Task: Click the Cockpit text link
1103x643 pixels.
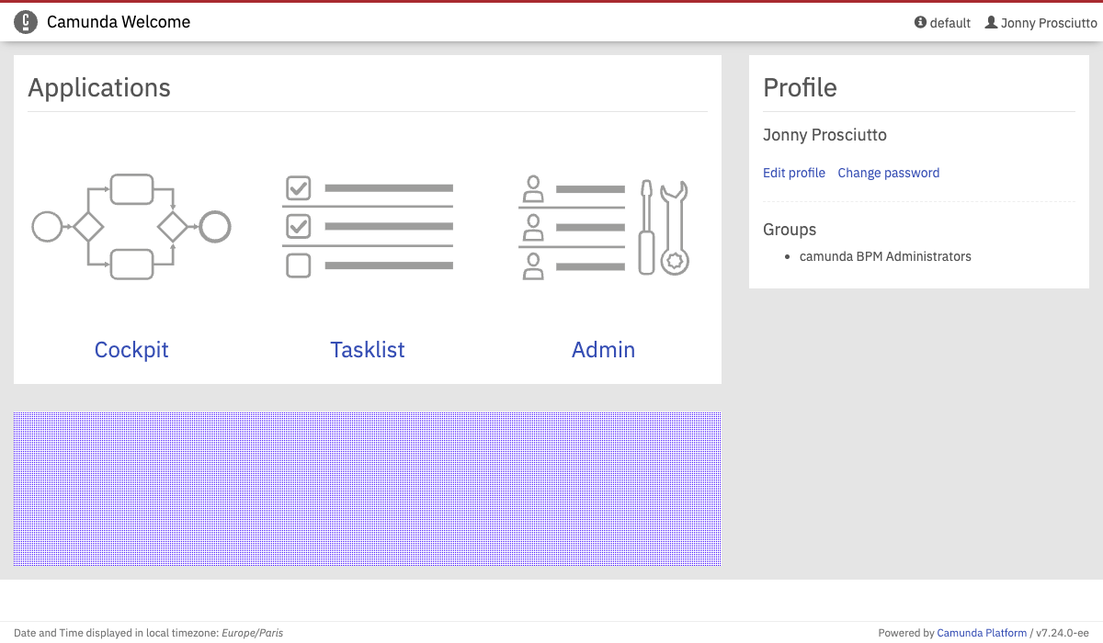Action: (131, 350)
